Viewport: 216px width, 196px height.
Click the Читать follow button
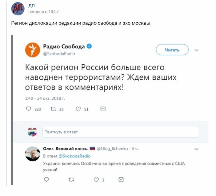click(172, 50)
